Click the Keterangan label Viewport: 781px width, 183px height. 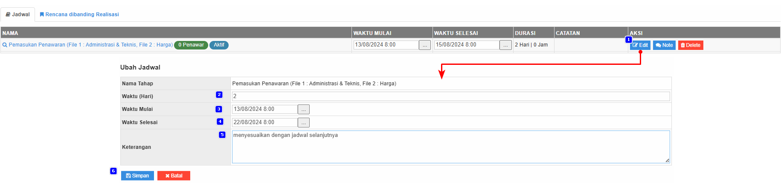pos(136,147)
